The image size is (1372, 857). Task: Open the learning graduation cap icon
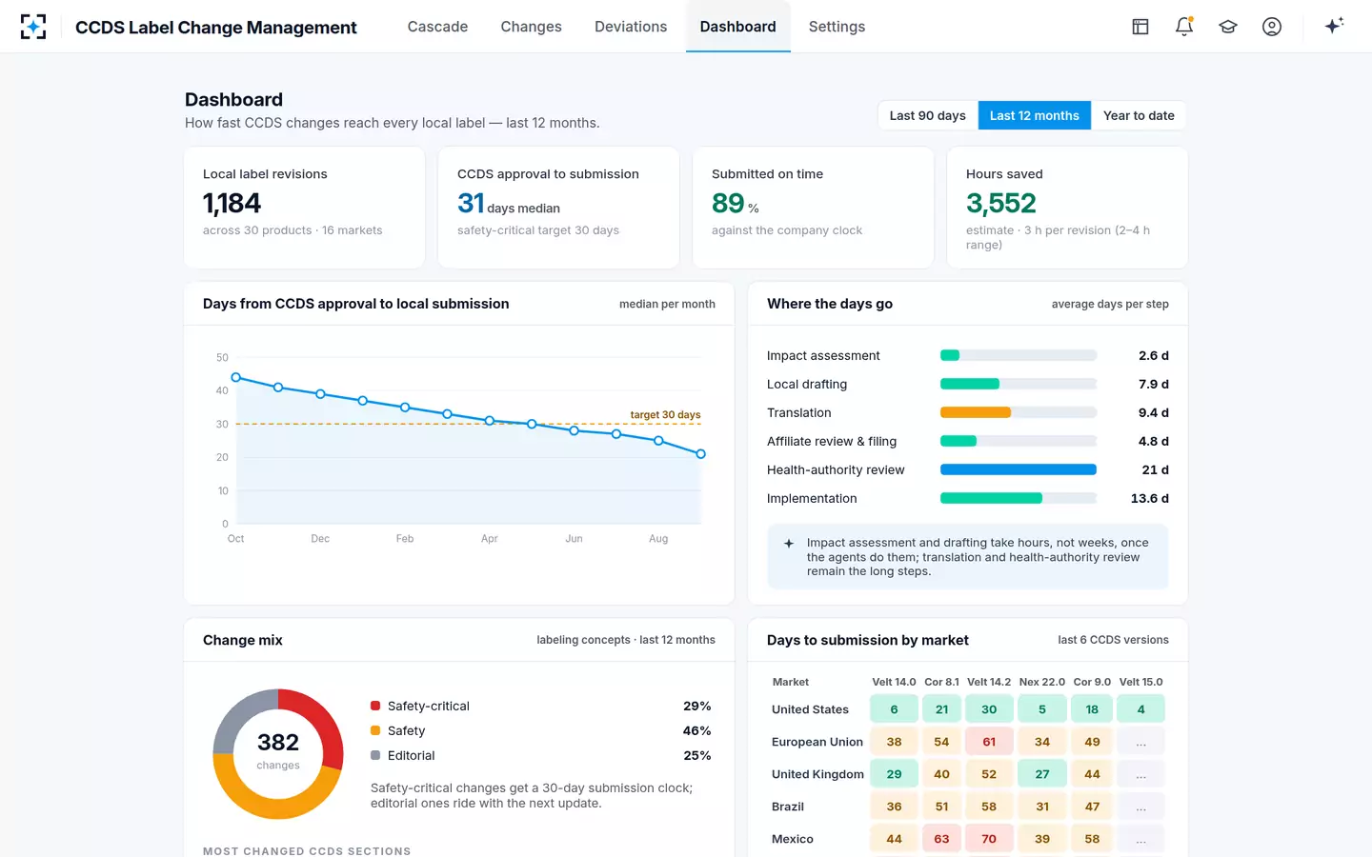1228,27
